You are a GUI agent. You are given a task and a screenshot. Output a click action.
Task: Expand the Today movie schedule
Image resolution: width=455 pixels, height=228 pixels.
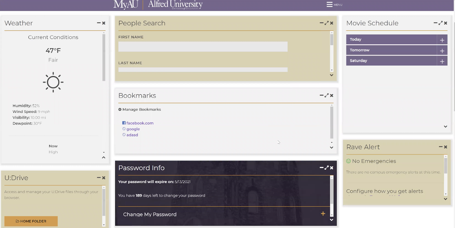tap(442, 40)
